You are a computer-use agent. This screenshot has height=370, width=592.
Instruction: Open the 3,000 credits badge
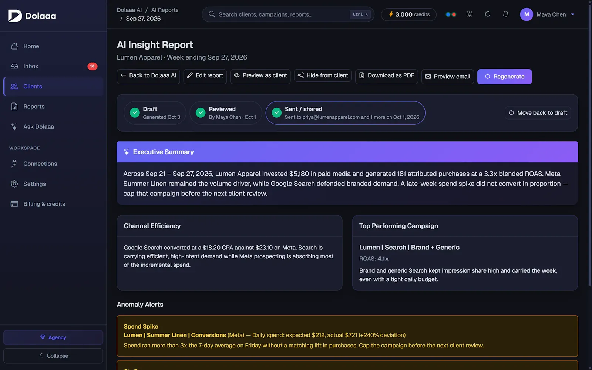[x=409, y=14]
